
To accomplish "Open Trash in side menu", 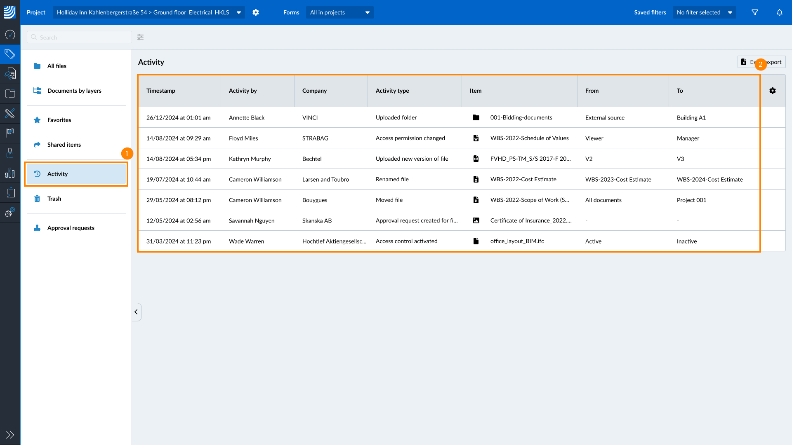I will pos(76,199).
